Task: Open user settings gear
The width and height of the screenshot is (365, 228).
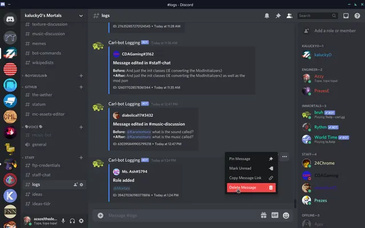Action: (81, 221)
